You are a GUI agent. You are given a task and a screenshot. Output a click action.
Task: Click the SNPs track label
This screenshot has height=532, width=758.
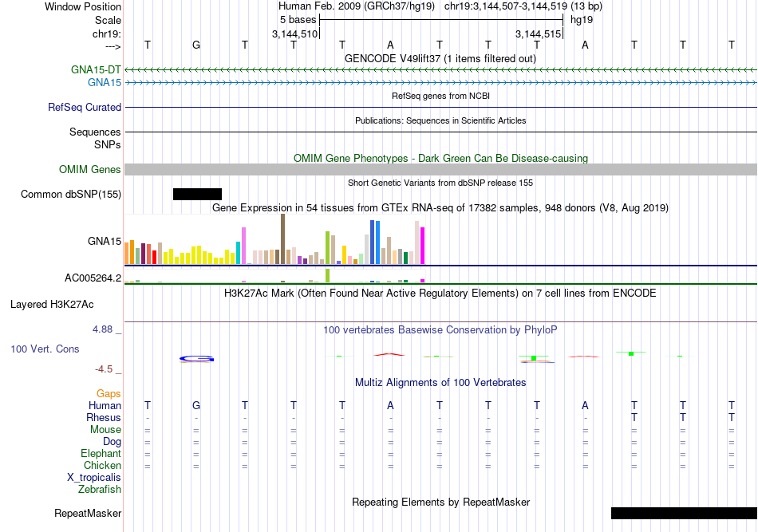[108, 144]
